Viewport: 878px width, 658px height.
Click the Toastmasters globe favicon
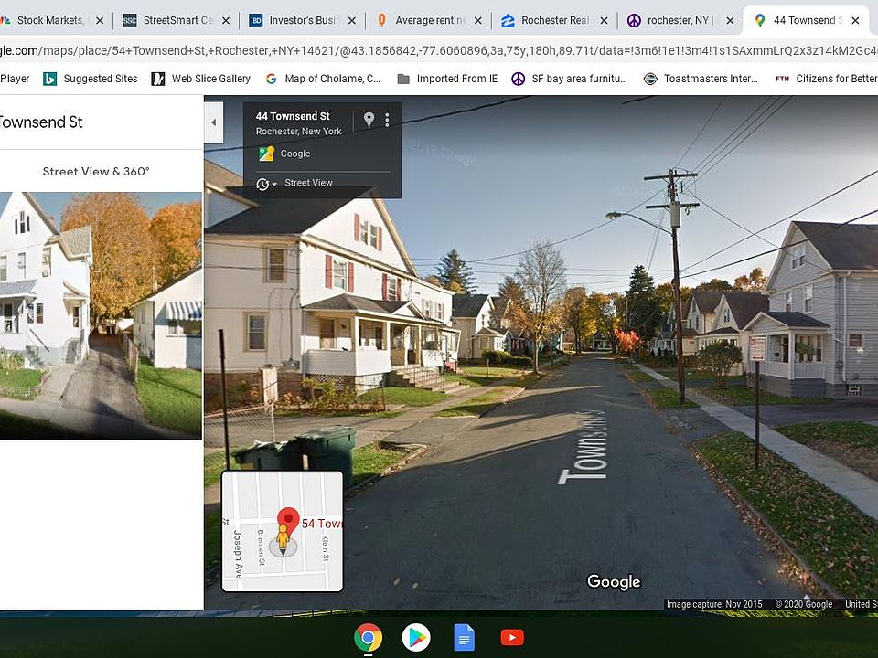click(x=650, y=79)
